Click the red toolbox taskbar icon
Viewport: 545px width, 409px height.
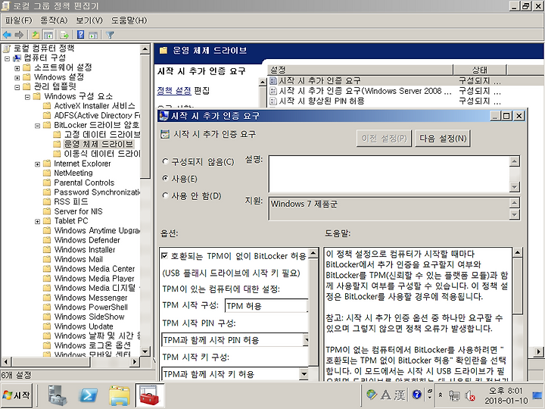pyautogui.click(x=149, y=395)
